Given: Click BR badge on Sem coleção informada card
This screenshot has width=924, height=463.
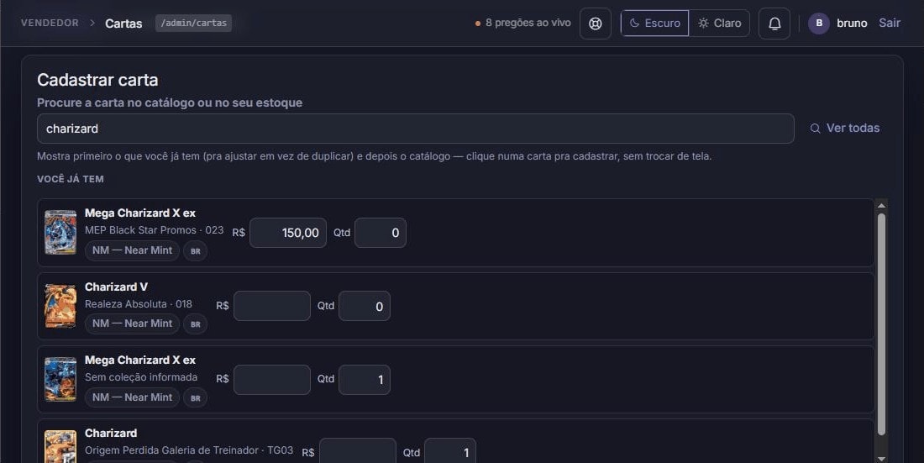Looking at the screenshot, I should [x=195, y=397].
